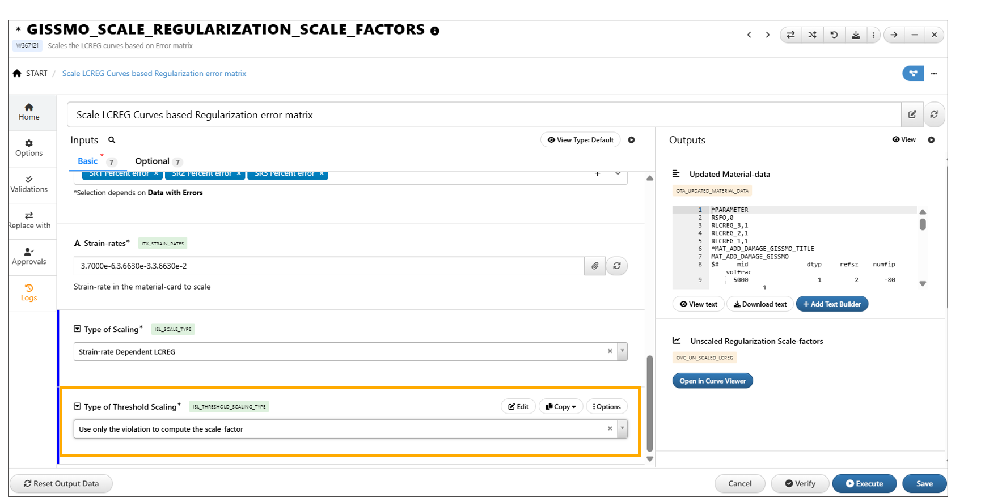Click Open in Curve Viewer button
The height and width of the screenshot is (502, 985).
click(712, 381)
